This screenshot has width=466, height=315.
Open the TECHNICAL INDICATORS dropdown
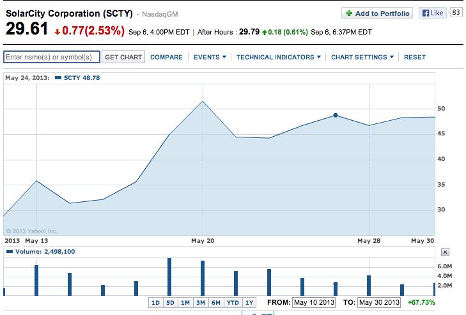coord(279,57)
